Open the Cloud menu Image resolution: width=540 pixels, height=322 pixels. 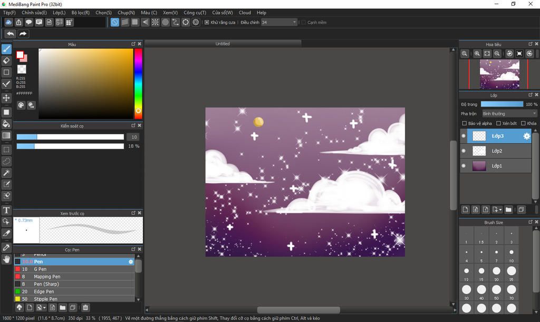coord(245,13)
